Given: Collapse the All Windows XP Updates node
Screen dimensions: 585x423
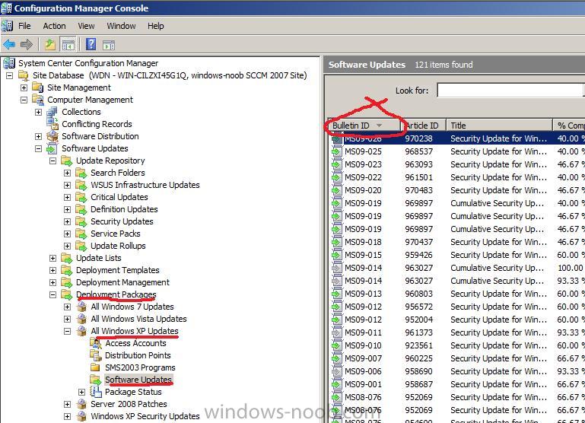Looking at the screenshot, I should click(67, 331).
